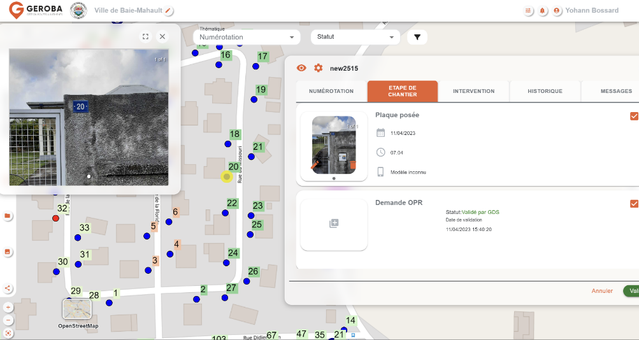Expand the street photo to fullscreen
639x340 pixels.
145,37
